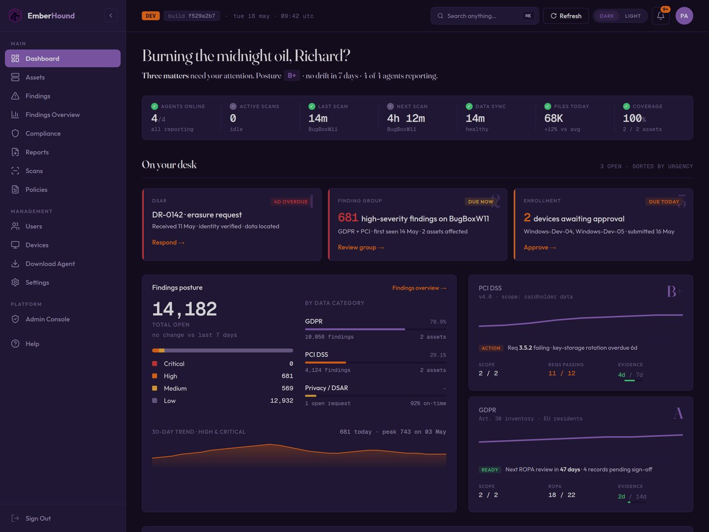Screen dimensions: 709x532
Task: Click Respond link on DSAR card
Action: [168, 242]
